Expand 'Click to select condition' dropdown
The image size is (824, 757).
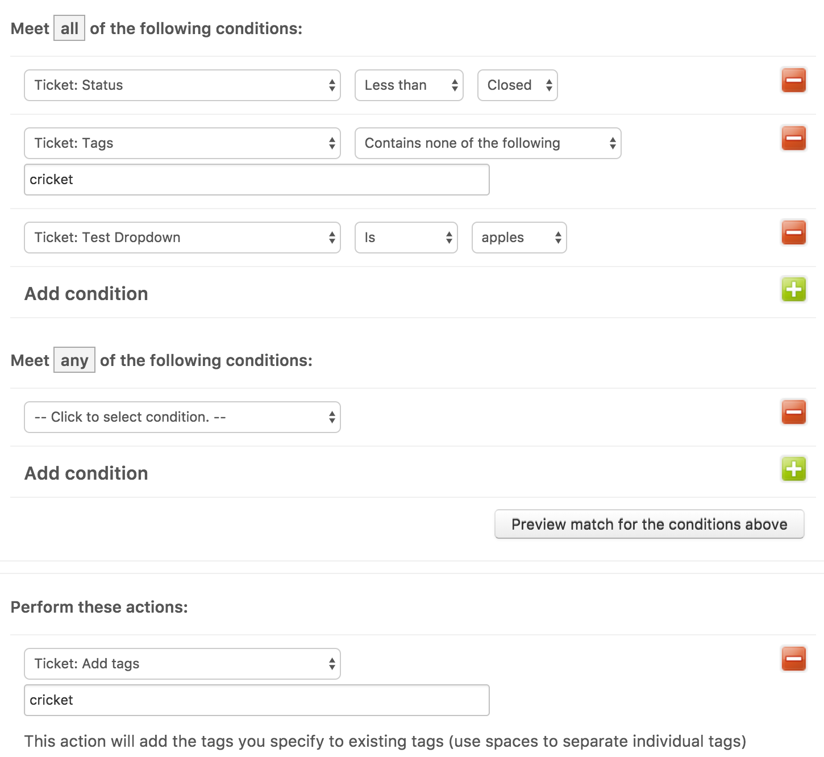182,417
